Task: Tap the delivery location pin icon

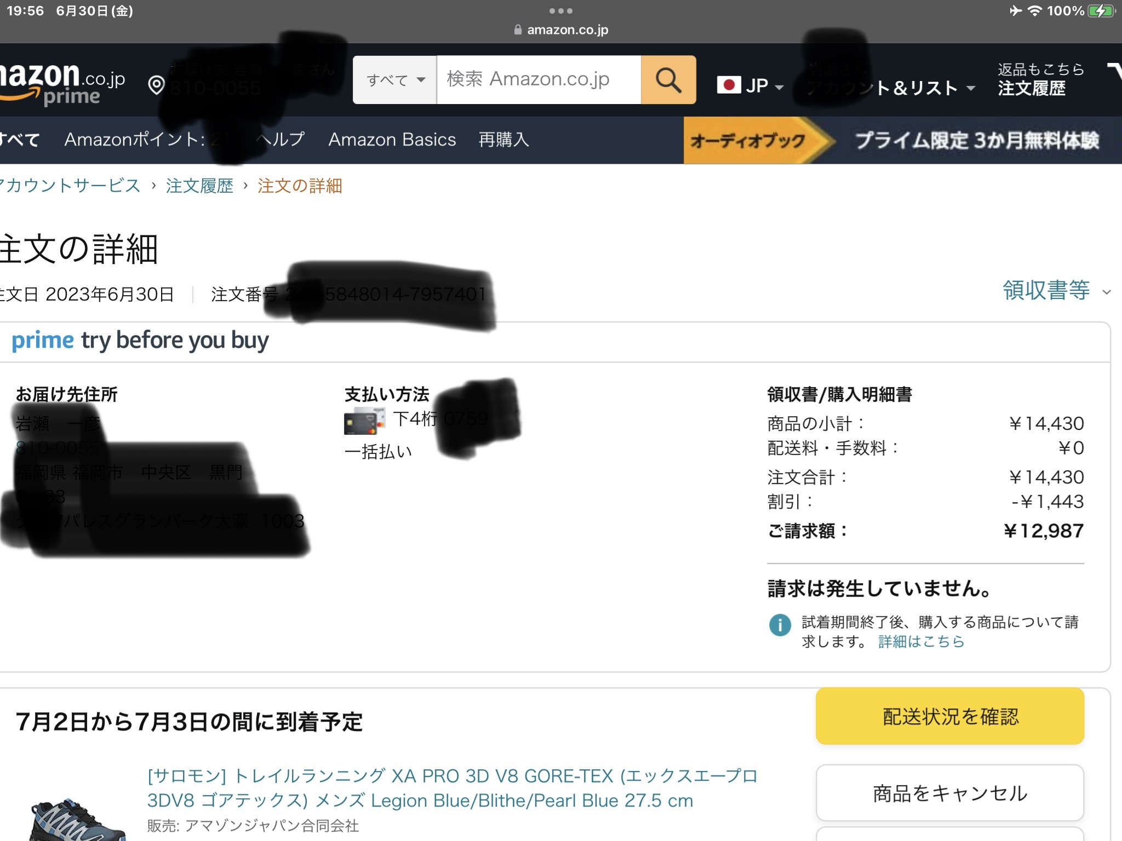Action: (156, 85)
